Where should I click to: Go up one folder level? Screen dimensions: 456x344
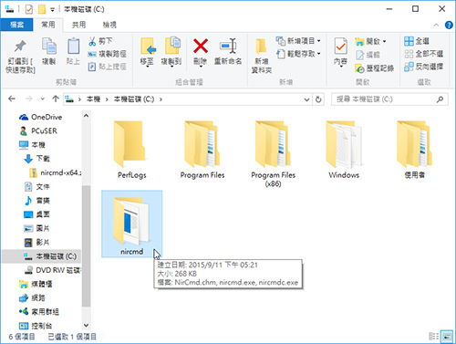[x=56, y=99]
